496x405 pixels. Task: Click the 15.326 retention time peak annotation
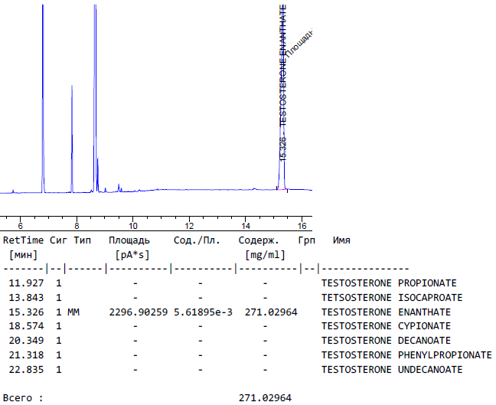(x=283, y=148)
